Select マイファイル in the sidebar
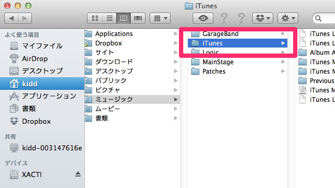Image resolution: width=335 pixels, height=188 pixels. click(42, 46)
